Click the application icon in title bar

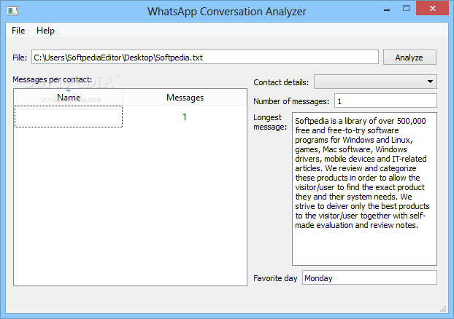tap(12, 11)
